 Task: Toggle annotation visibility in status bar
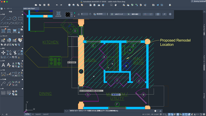click(189, 114)
